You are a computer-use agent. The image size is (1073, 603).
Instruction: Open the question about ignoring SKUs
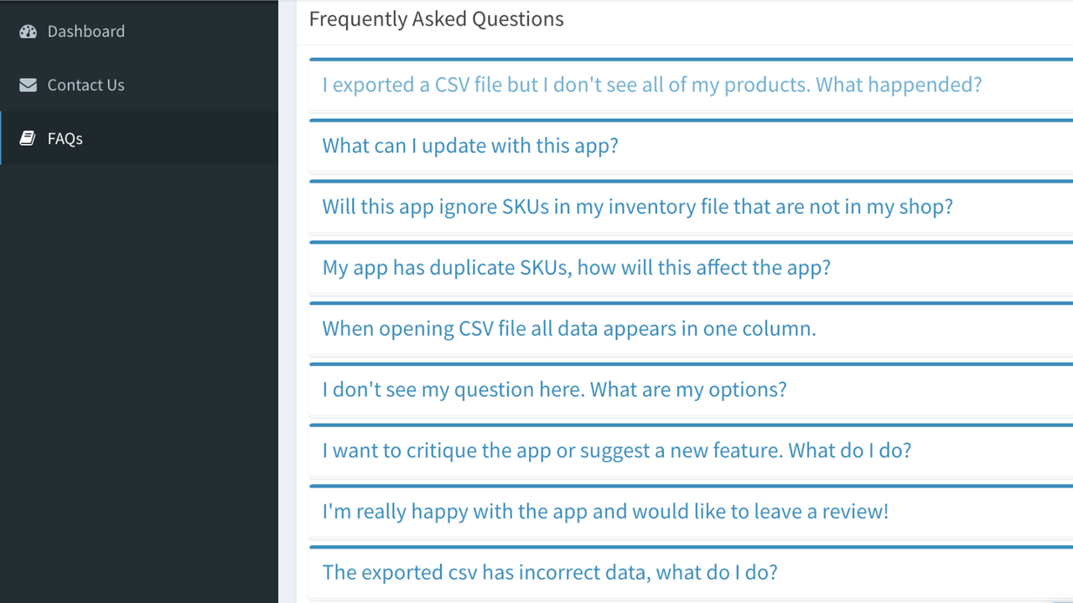[637, 207]
